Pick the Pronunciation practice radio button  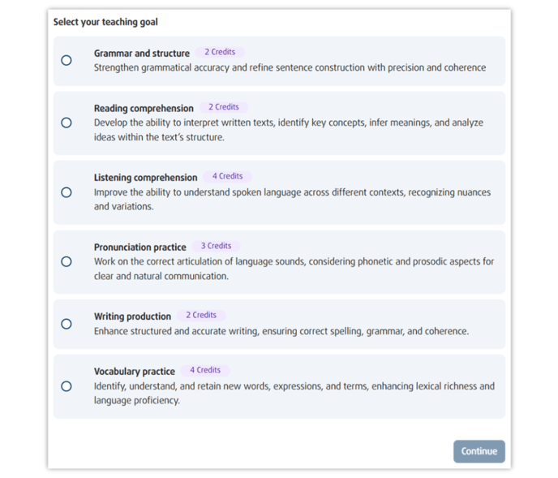click(67, 261)
